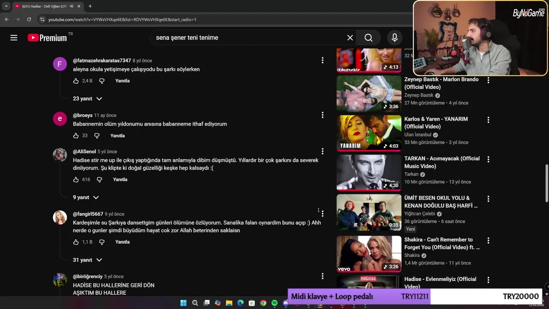Expand the 31 yanıt replies
This screenshot has height=309, width=549.
[x=87, y=260]
